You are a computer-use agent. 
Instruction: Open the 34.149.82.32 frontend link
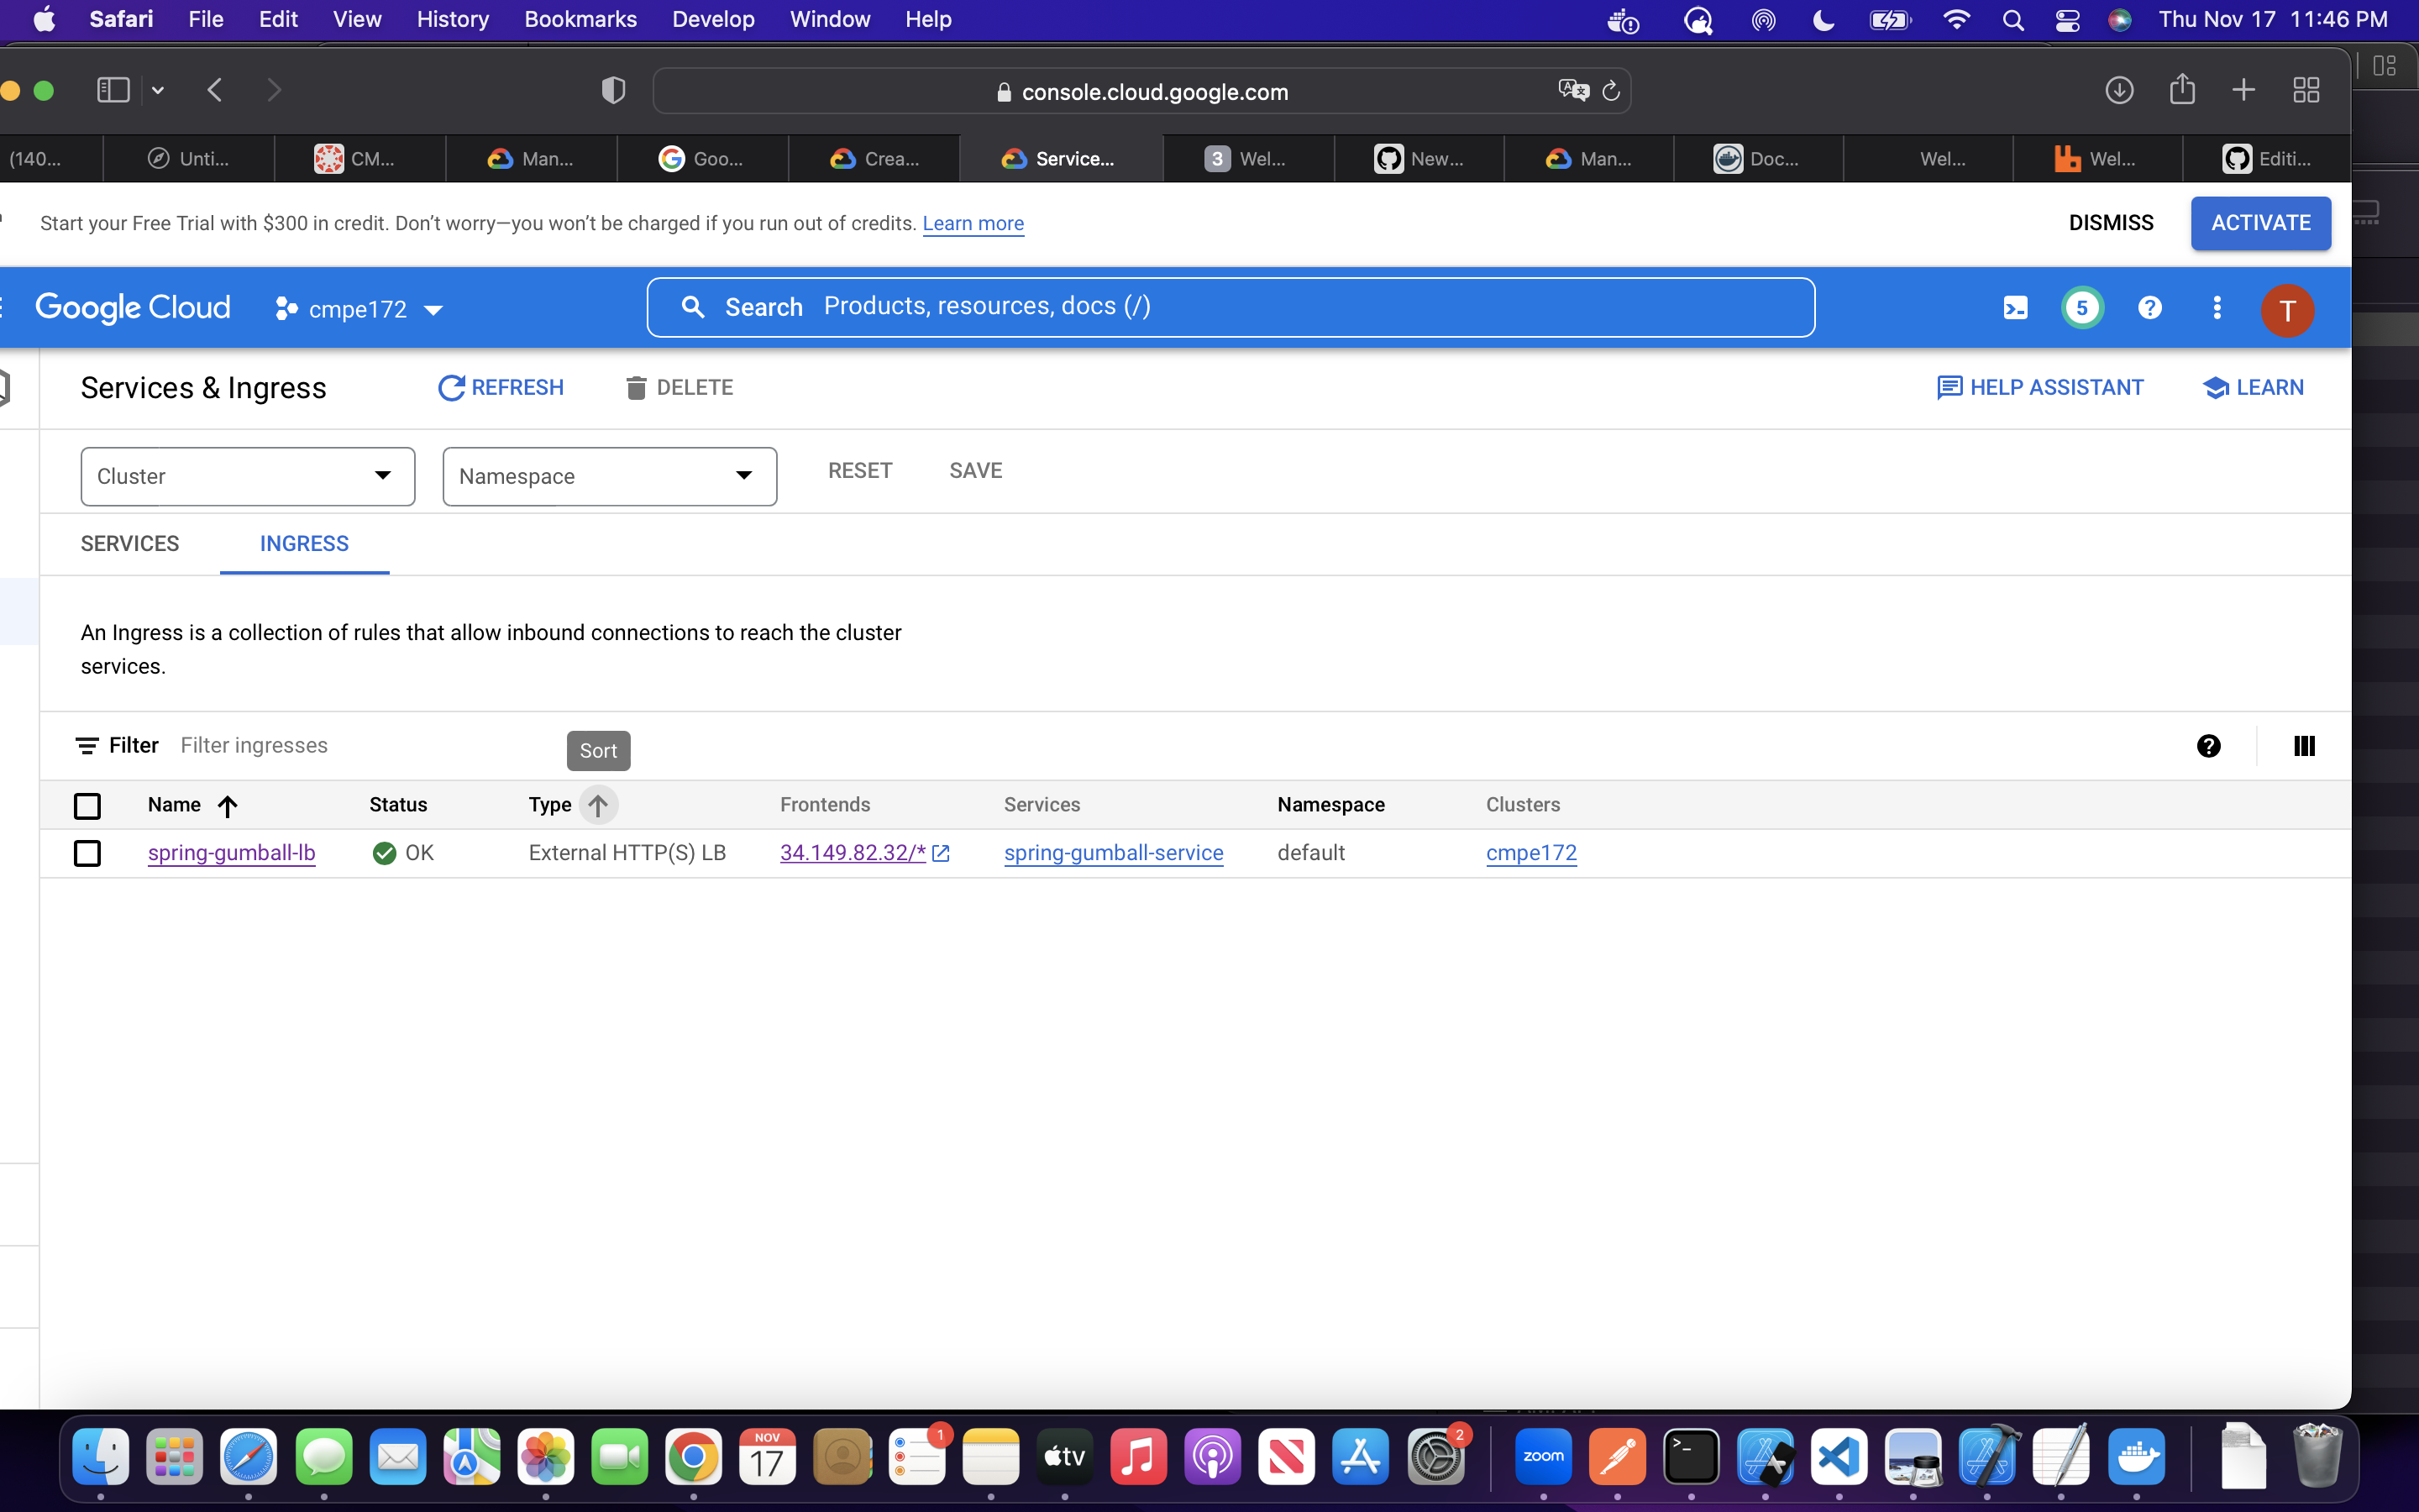click(852, 853)
